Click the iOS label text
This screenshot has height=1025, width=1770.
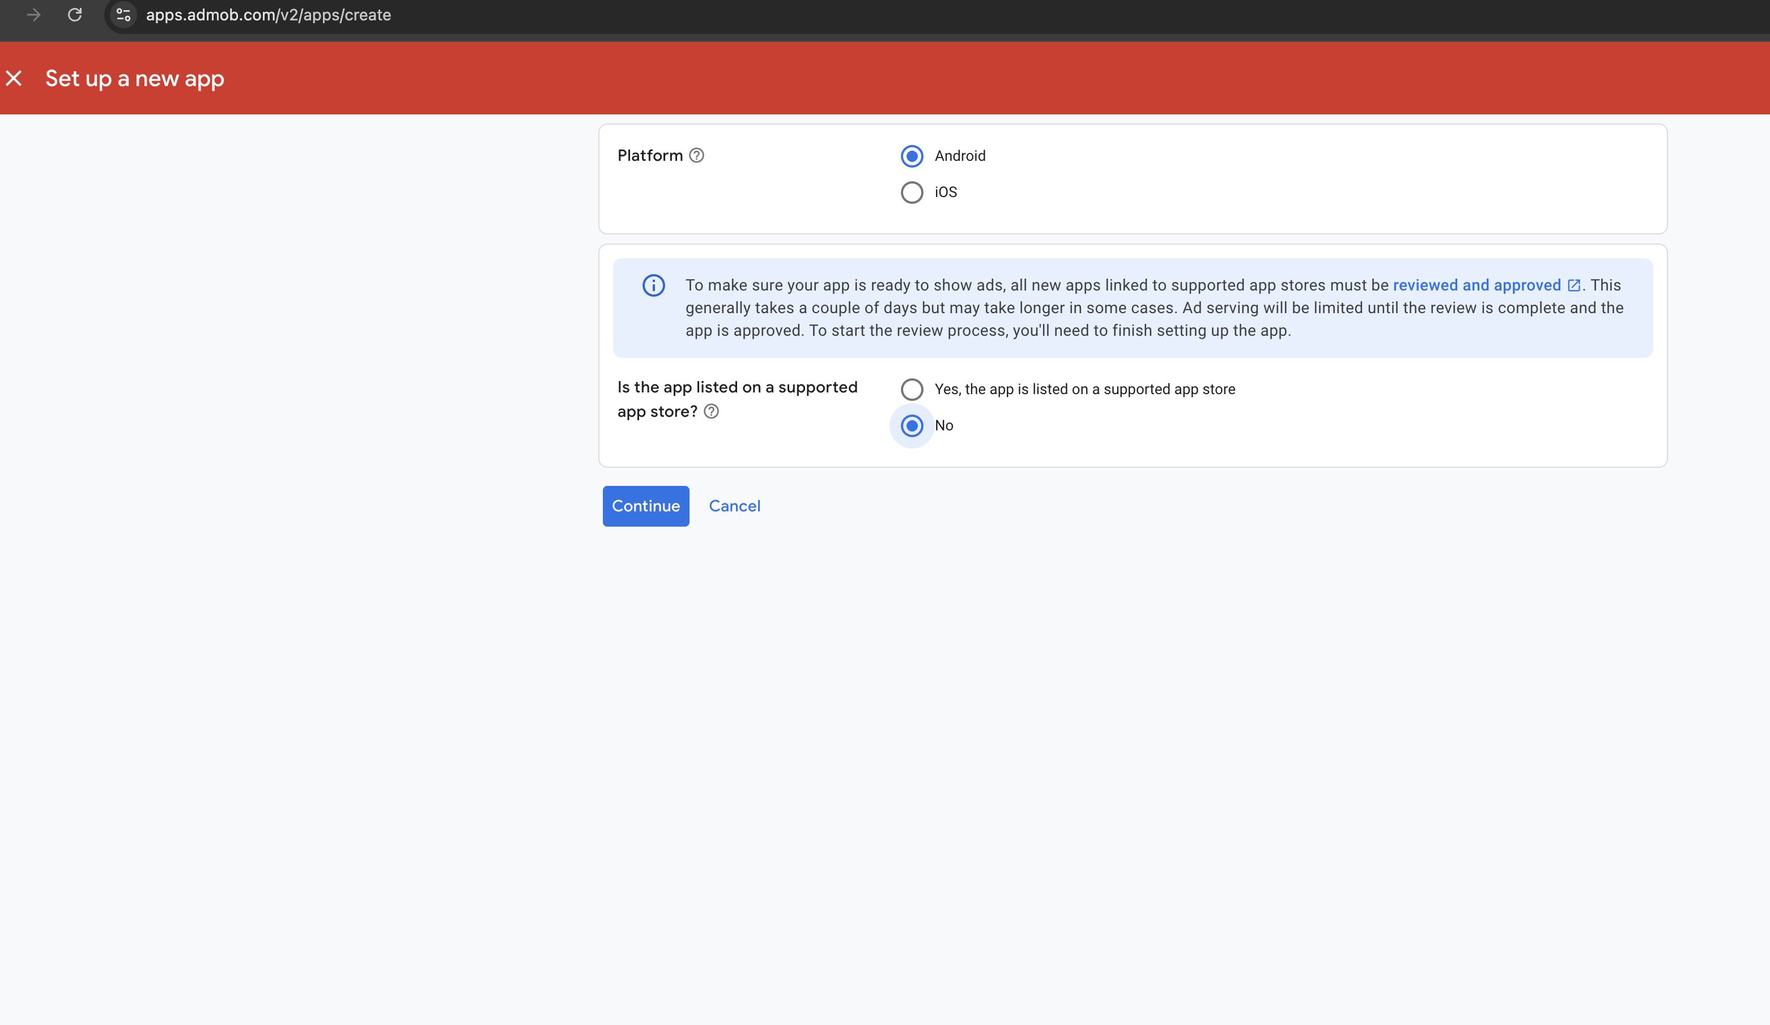(x=946, y=193)
